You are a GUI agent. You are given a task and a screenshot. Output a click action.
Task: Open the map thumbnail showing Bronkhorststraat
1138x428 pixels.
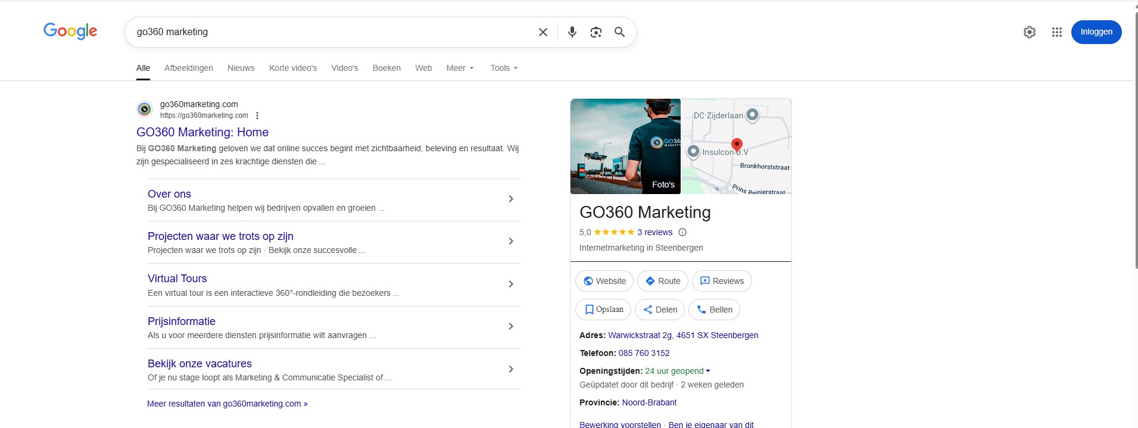click(737, 146)
